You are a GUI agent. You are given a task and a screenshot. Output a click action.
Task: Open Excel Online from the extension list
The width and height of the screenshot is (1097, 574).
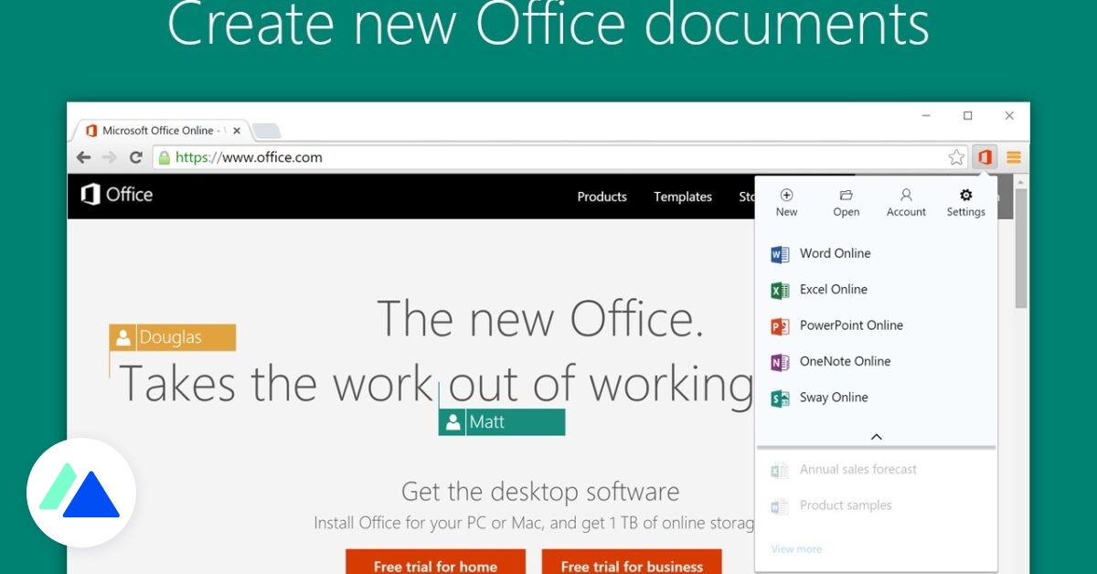[833, 289]
